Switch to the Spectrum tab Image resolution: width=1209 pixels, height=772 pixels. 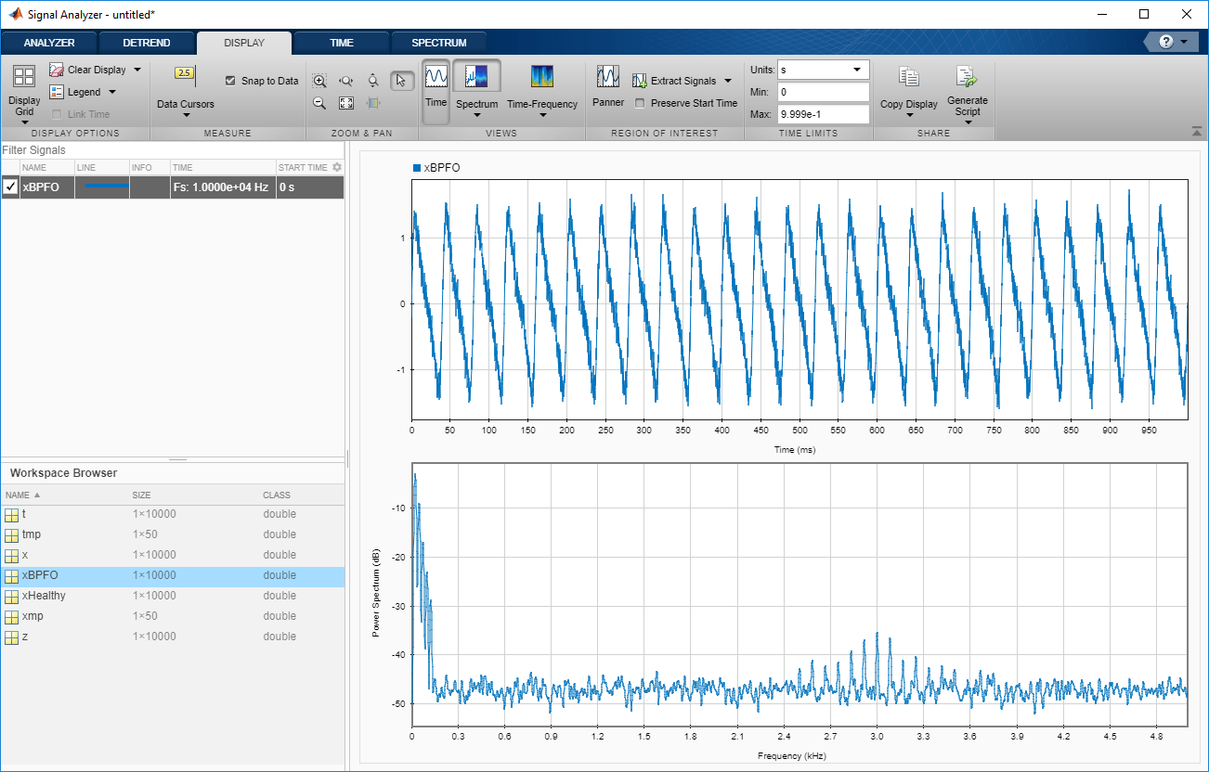pos(439,43)
